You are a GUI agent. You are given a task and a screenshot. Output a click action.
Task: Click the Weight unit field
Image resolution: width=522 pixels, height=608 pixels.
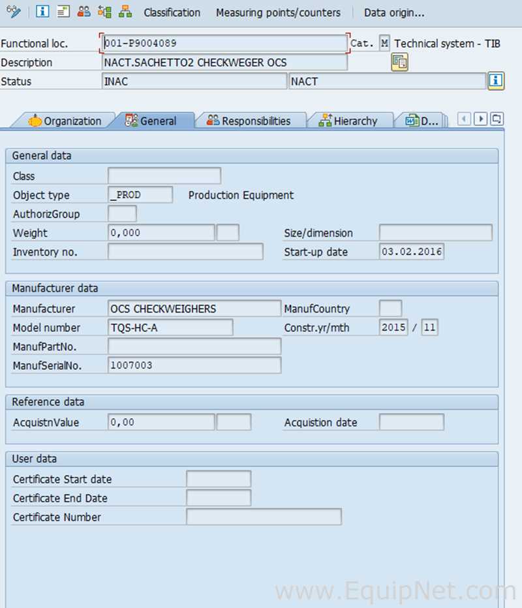(228, 233)
